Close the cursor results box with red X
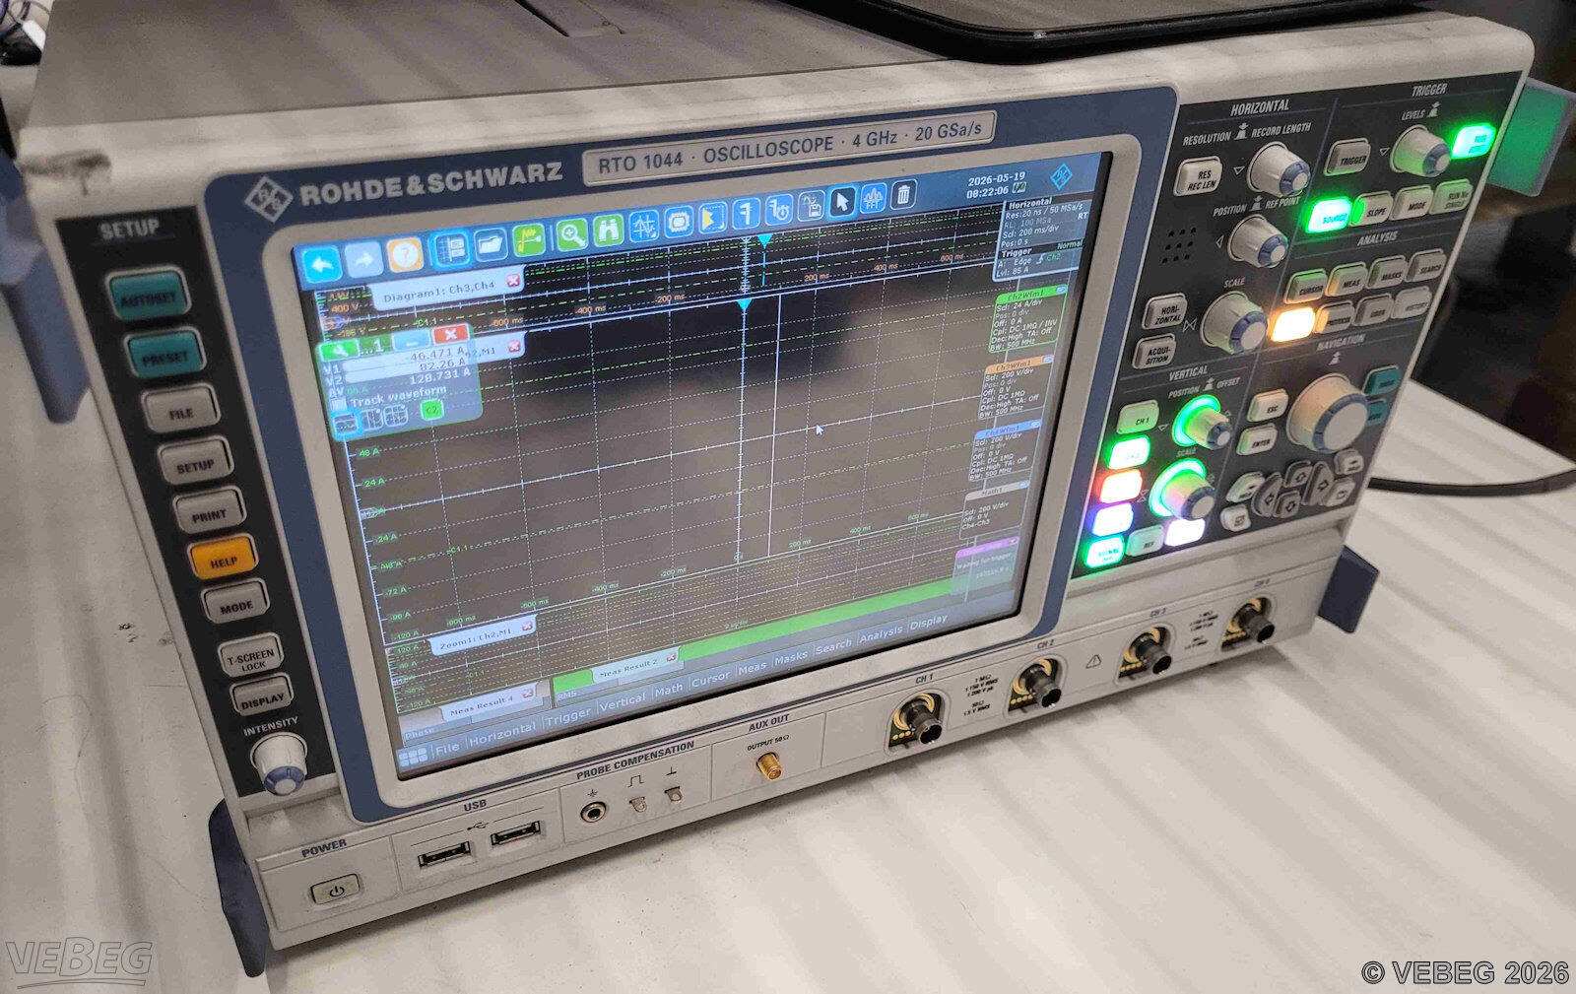The image size is (1576, 994). pyautogui.click(x=450, y=336)
